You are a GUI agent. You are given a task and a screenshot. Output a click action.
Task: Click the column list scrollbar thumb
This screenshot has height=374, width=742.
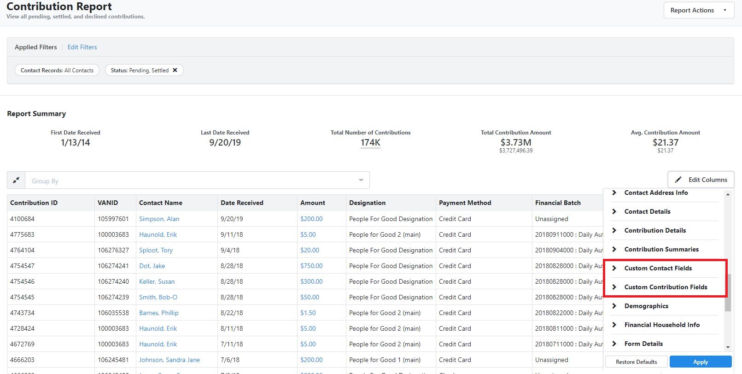pos(728,292)
